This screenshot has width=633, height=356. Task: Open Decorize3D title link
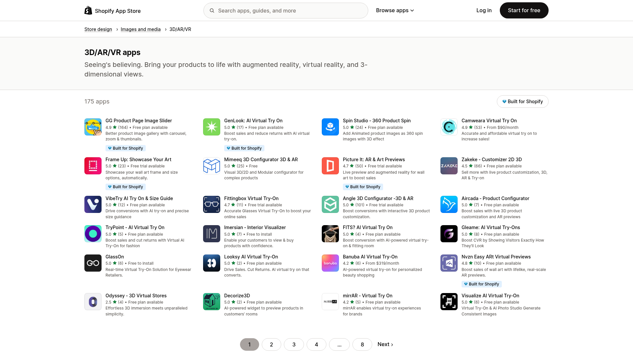pyautogui.click(x=237, y=296)
